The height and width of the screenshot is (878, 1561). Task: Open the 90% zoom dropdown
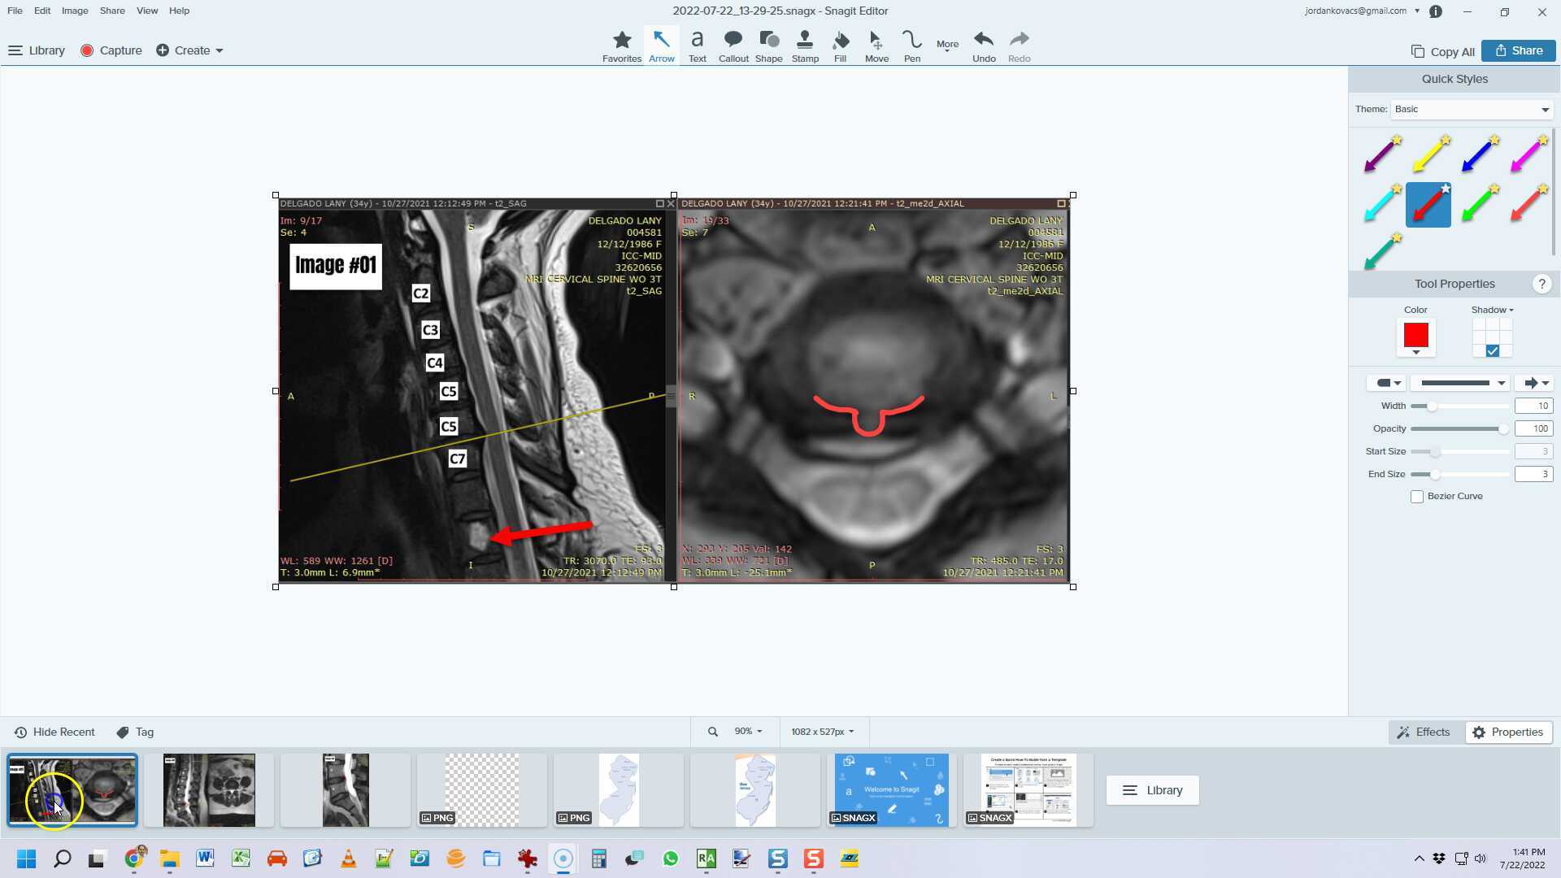coord(748,732)
